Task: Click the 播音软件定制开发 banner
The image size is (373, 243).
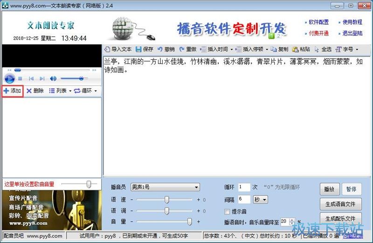Action: point(231,29)
